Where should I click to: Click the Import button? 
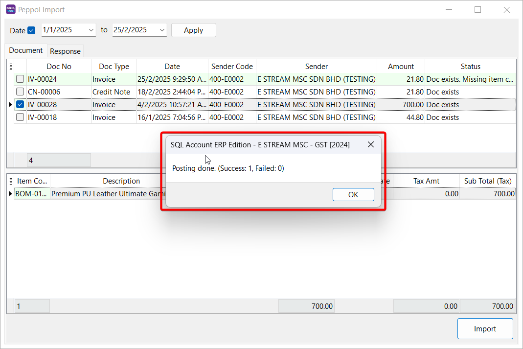click(485, 329)
